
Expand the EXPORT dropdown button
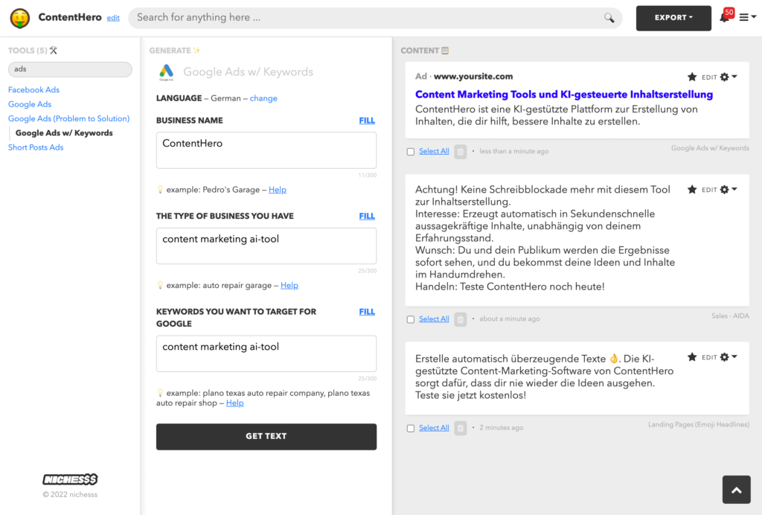(x=673, y=18)
